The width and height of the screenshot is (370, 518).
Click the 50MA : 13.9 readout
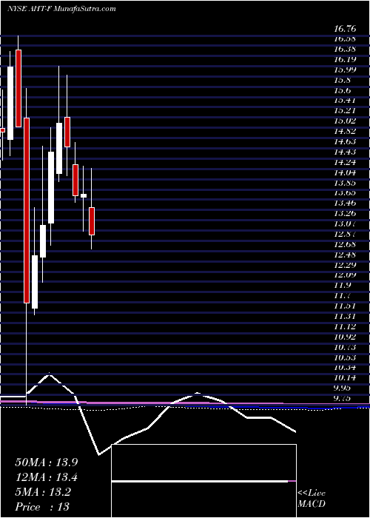click(x=47, y=462)
